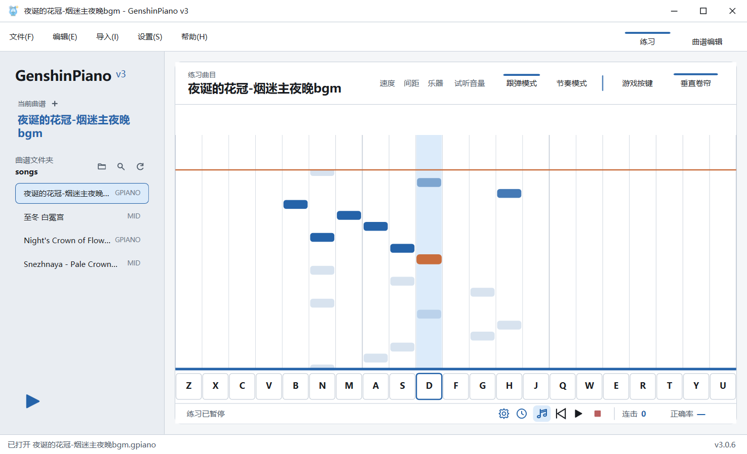
Task: Open the 帮助(H) menu
Action: (194, 37)
